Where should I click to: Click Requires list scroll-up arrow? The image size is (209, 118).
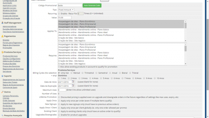(185, 45)
